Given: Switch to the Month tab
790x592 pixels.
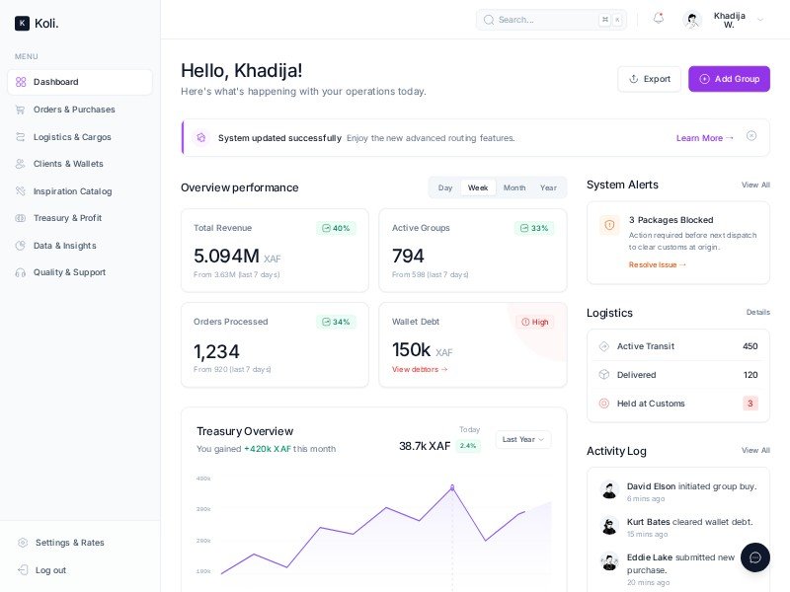Looking at the screenshot, I should [x=513, y=187].
